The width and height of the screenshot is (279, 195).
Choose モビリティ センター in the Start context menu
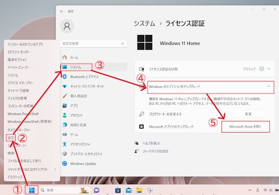click(19, 52)
